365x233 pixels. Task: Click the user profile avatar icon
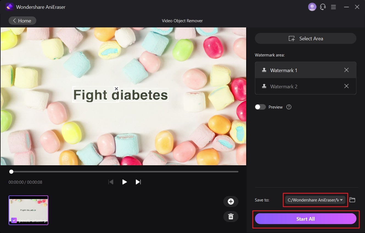tap(312, 7)
